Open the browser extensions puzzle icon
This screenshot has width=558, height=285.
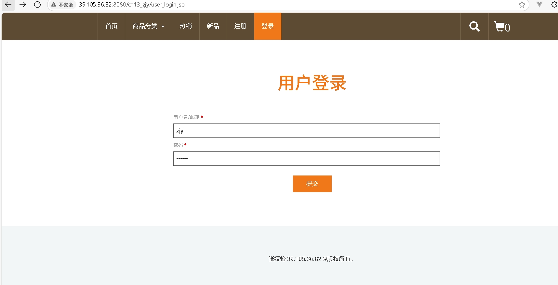click(554, 5)
